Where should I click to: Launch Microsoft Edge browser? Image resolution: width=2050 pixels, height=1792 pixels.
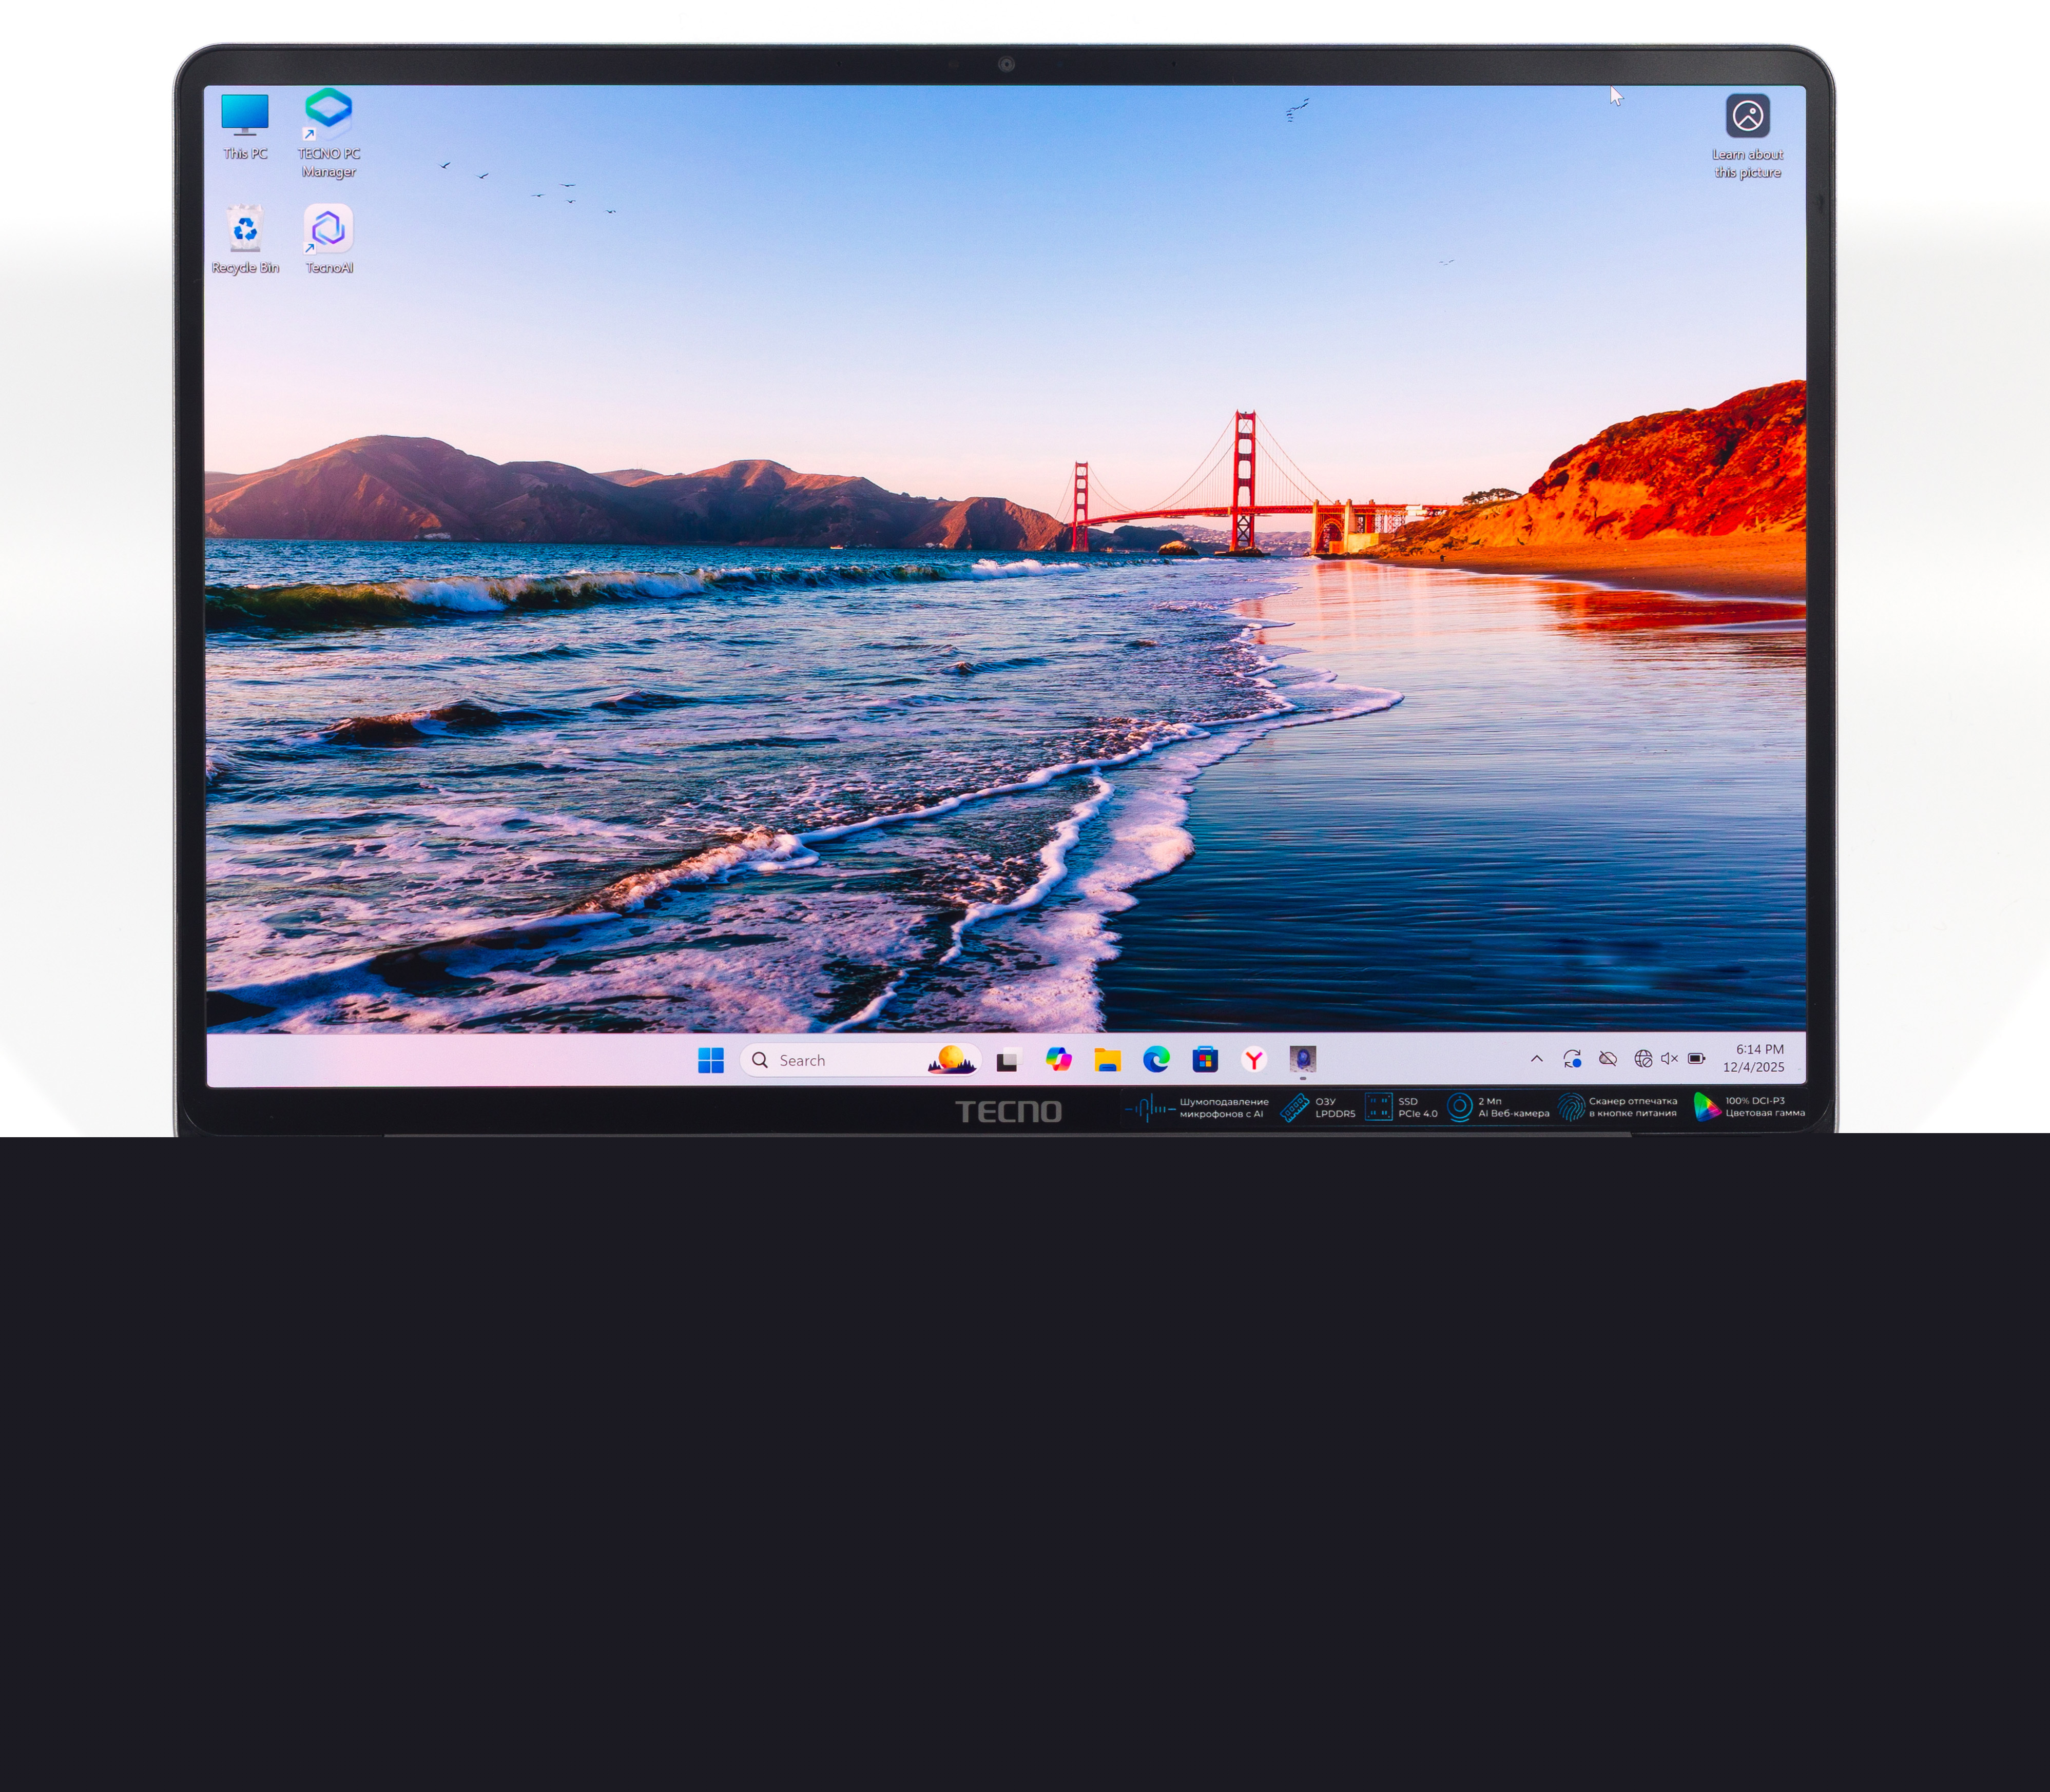1156,1060
